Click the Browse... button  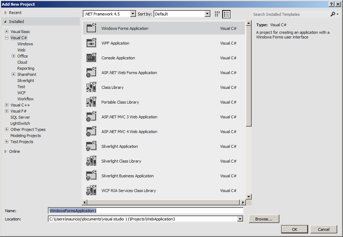[x=264, y=219]
